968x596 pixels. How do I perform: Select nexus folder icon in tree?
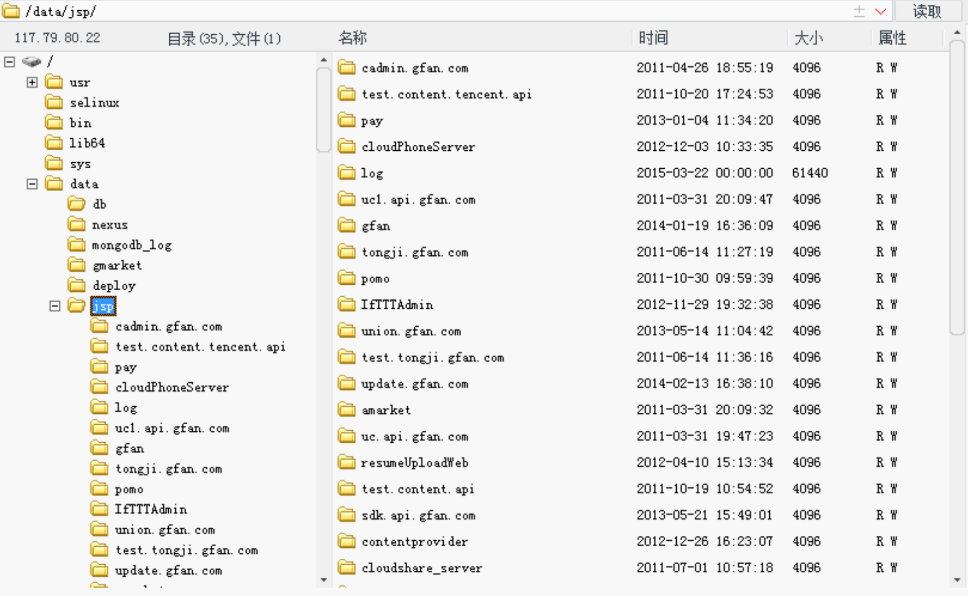pyautogui.click(x=77, y=224)
